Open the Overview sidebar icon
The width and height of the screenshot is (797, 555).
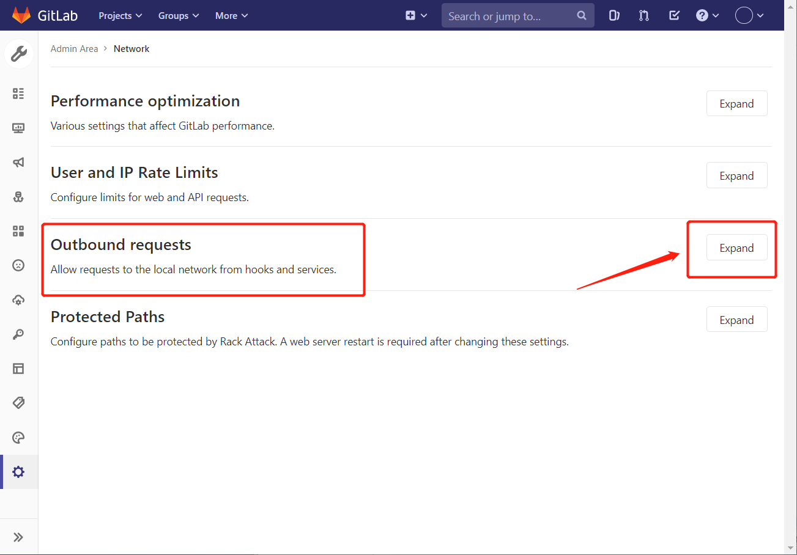[18, 94]
